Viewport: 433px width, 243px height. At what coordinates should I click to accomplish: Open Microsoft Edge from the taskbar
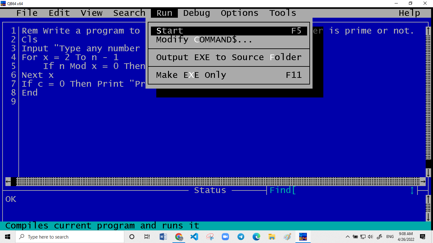[256, 237]
